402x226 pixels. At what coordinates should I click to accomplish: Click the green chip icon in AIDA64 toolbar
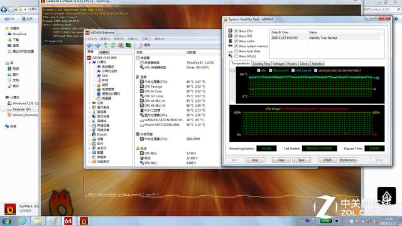point(128,45)
